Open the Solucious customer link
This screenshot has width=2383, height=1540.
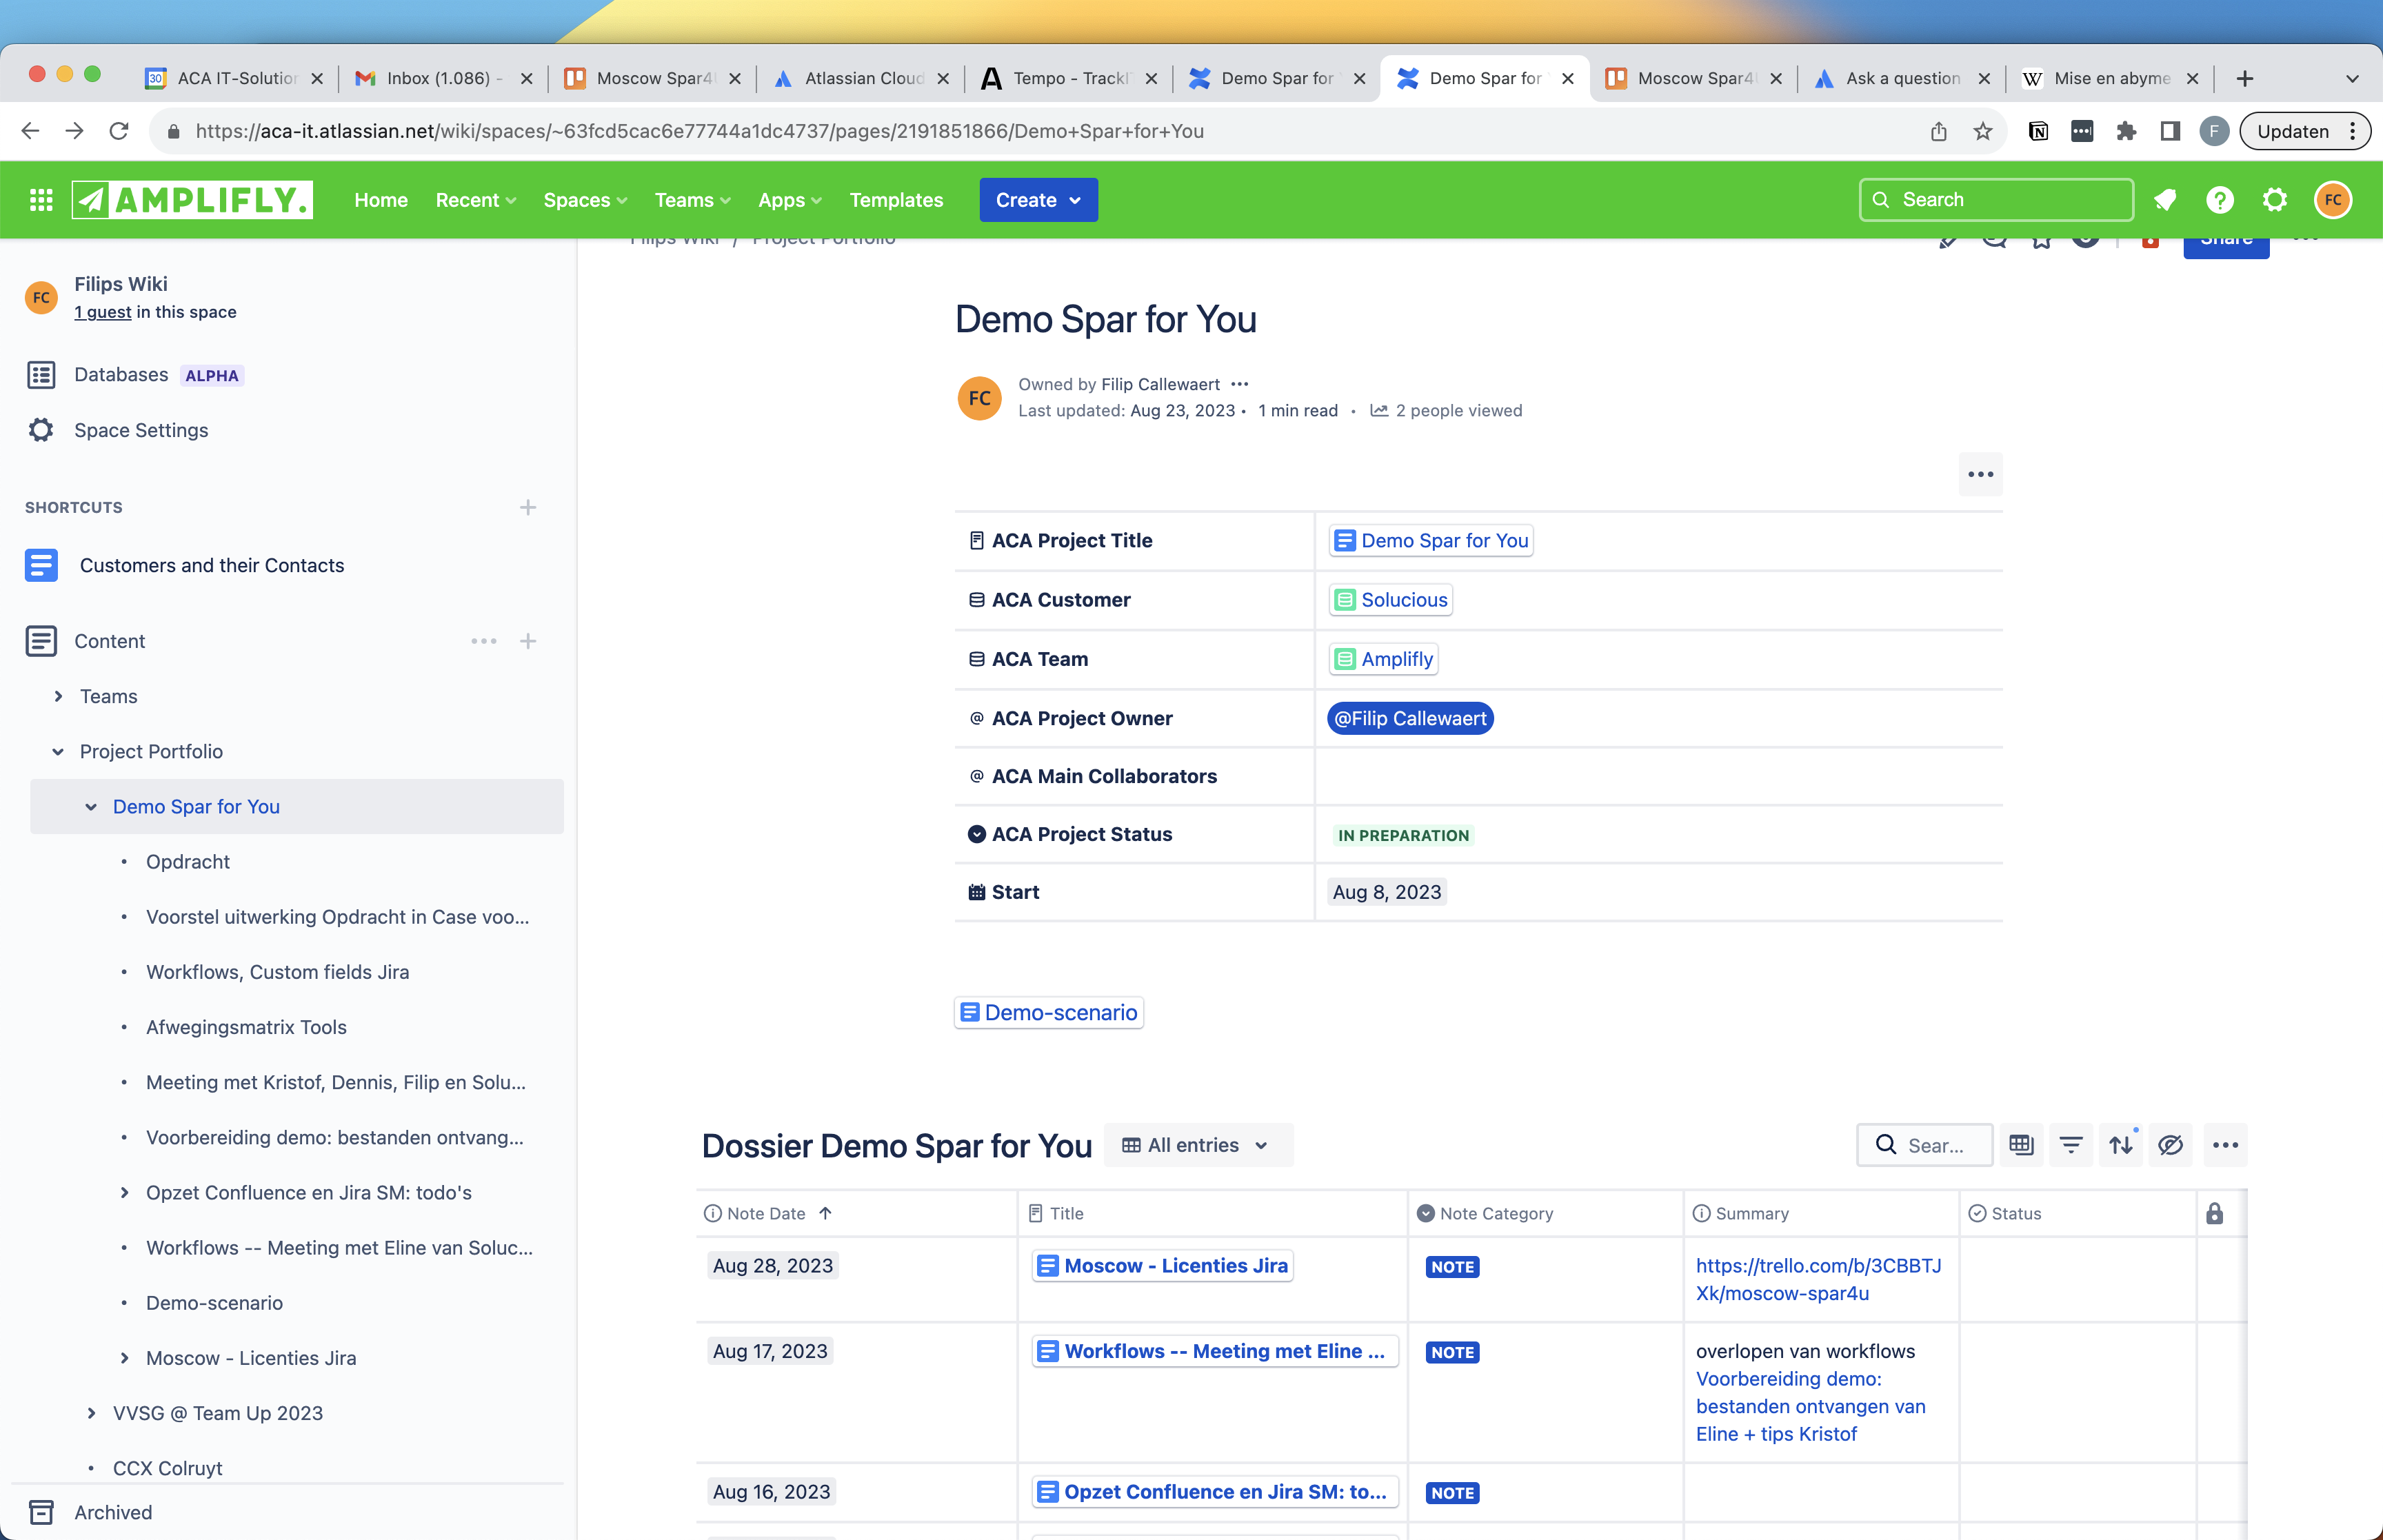(x=1391, y=600)
